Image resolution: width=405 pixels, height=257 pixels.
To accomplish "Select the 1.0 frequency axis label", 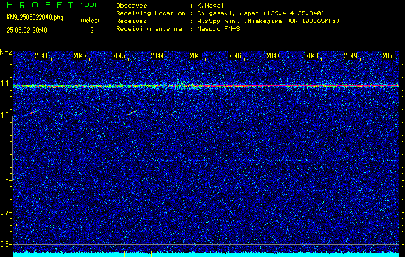I will [x=5, y=116].
